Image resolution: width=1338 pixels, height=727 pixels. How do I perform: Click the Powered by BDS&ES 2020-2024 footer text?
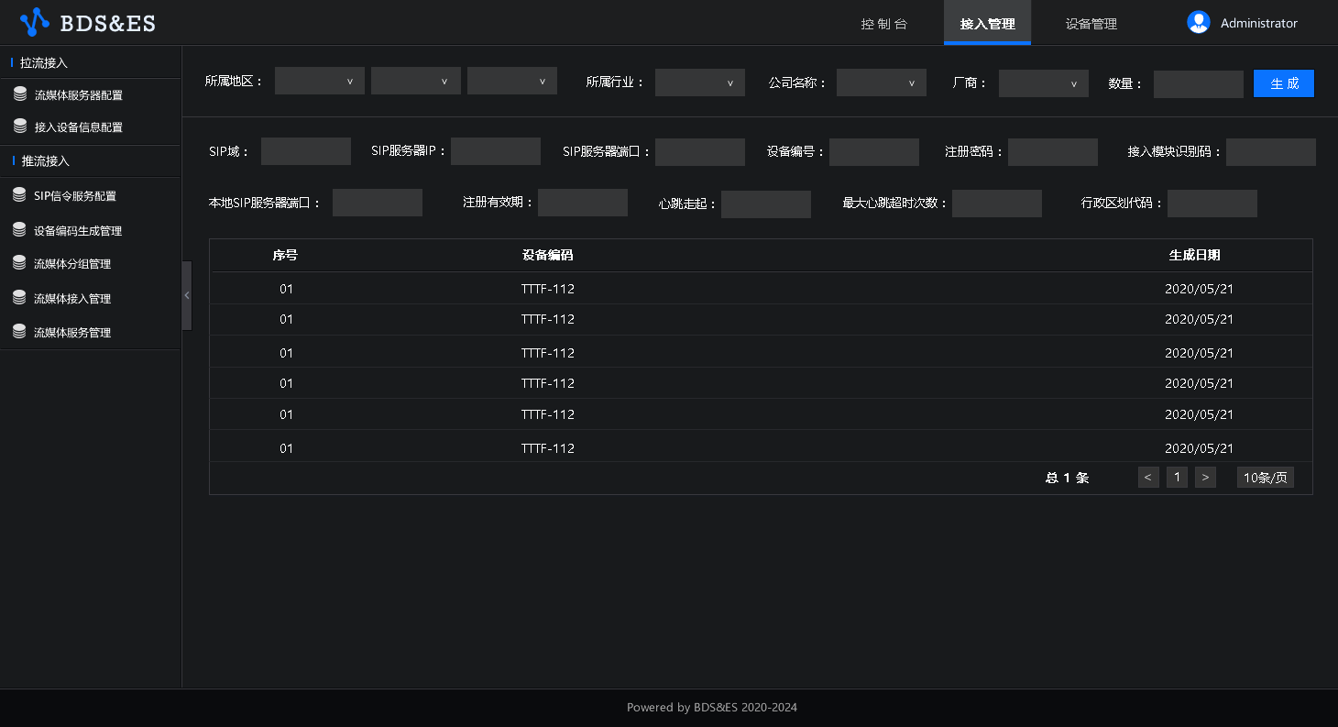point(712,708)
